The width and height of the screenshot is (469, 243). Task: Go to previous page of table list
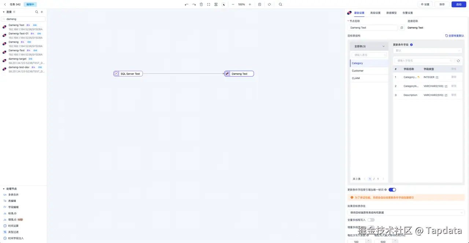click(365, 179)
